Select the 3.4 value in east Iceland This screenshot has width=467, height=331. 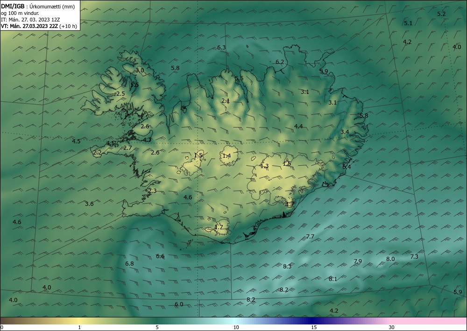(x=345, y=132)
